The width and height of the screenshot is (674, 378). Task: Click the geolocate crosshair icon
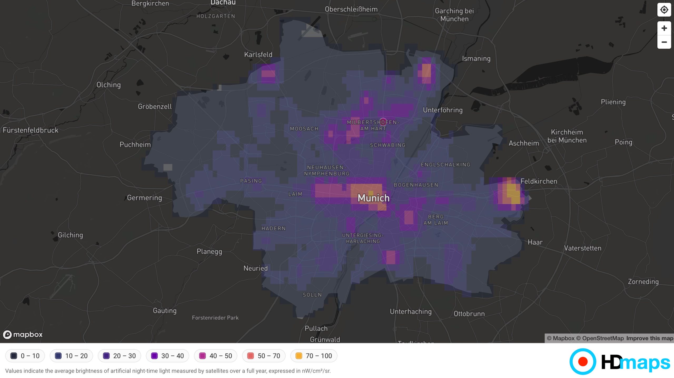[x=664, y=9]
